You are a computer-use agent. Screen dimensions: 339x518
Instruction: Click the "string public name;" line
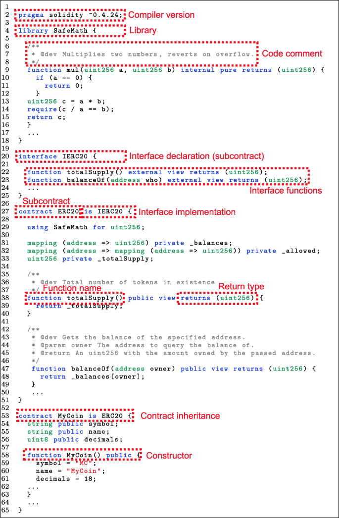68,432
